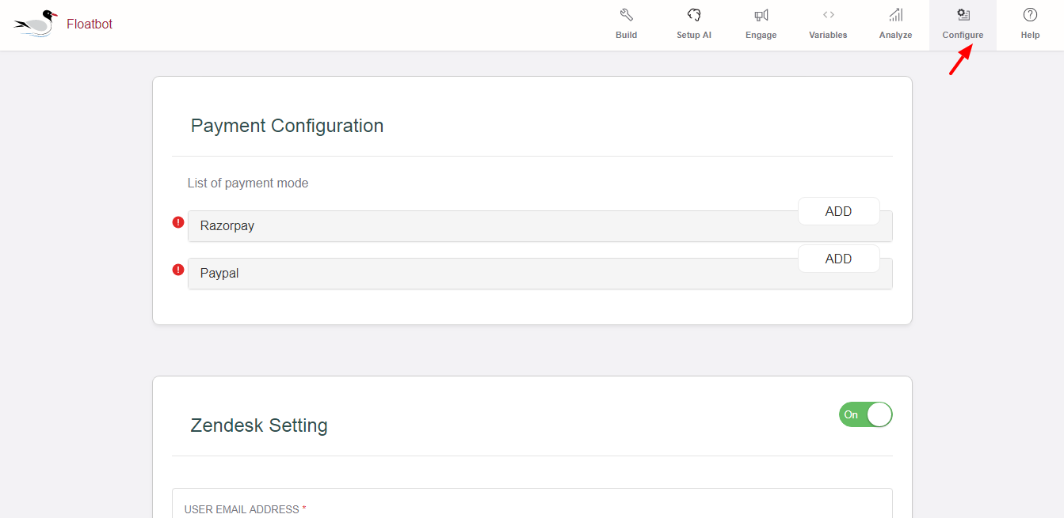Click the error icon beside Razorpay
The image size is (1064, 518).
pos(177,223)
